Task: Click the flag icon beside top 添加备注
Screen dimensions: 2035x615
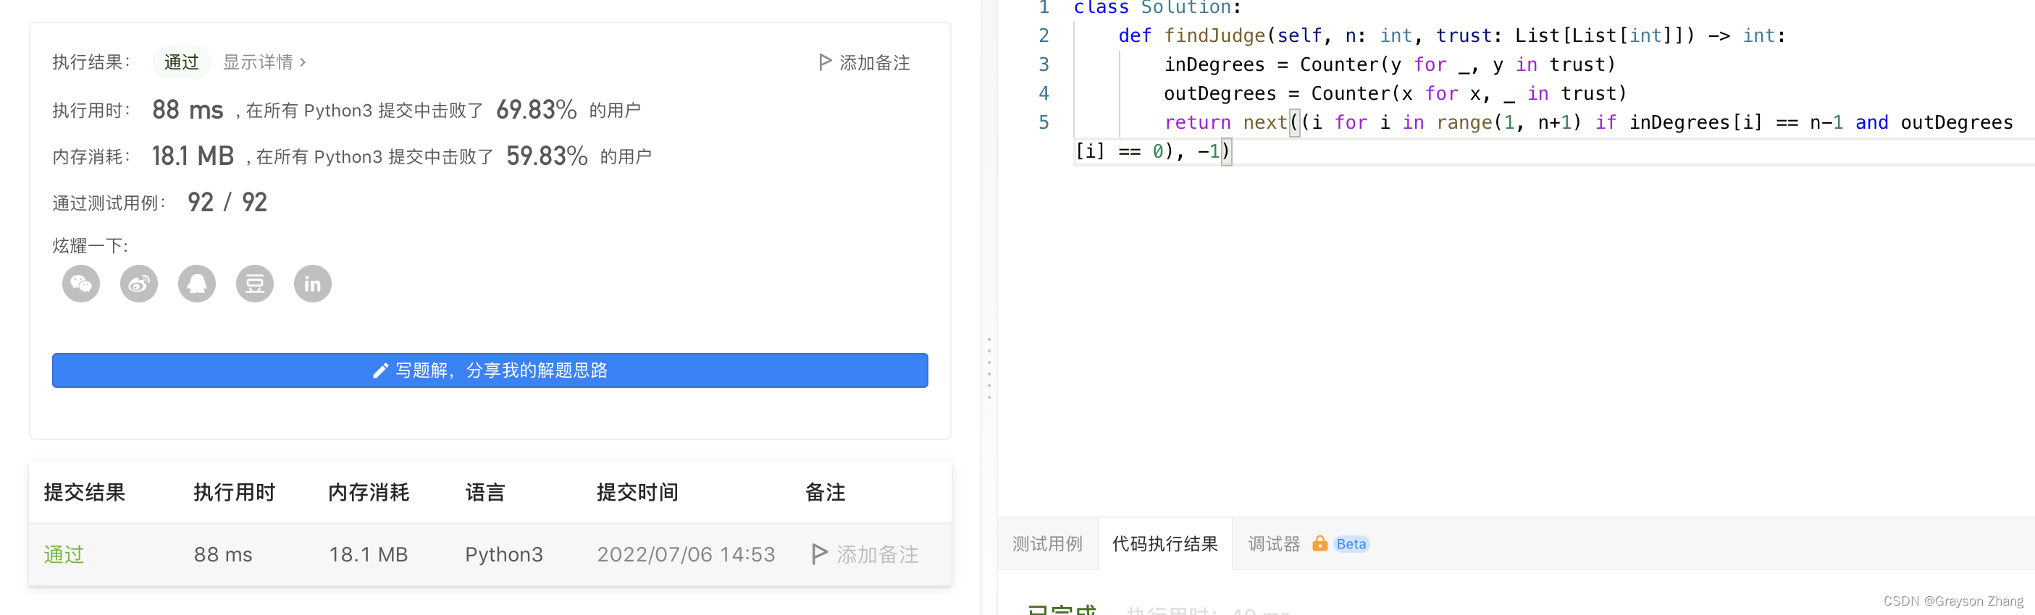Action: (x=825, y=62)
